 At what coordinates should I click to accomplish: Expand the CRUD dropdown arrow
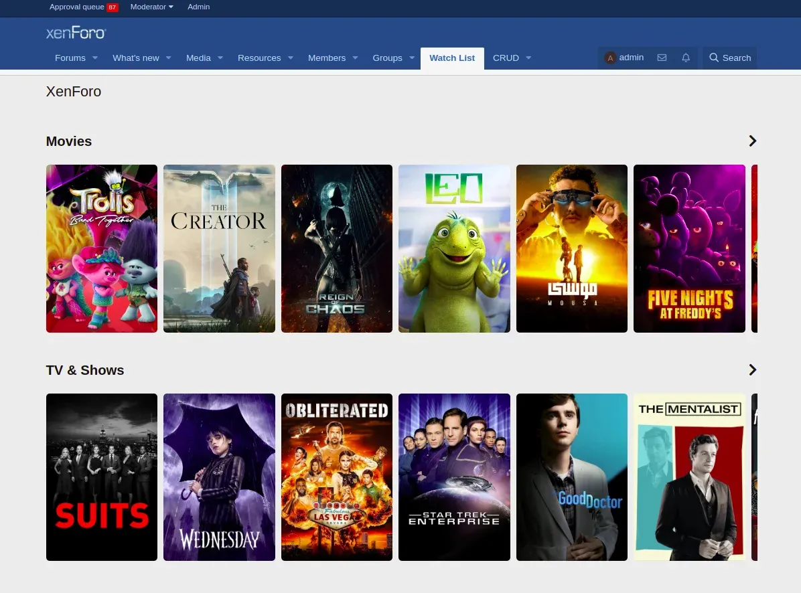[528, 58]
